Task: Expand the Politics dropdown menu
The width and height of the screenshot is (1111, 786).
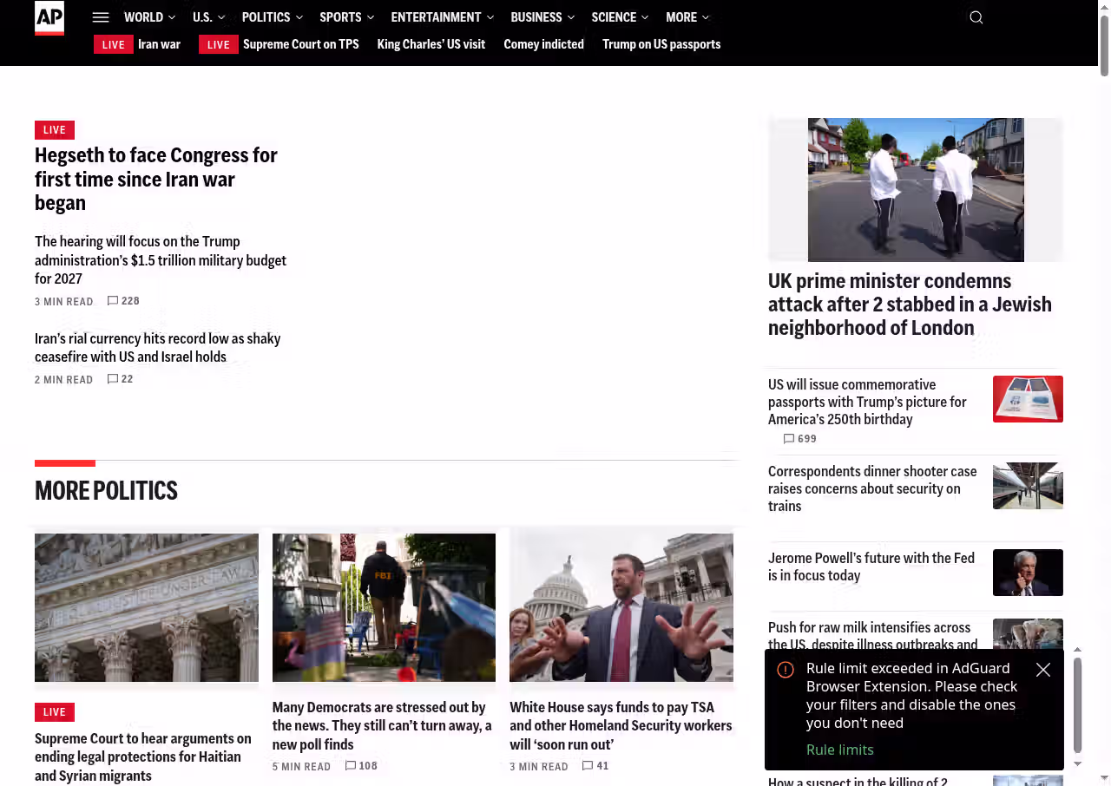Action: 272,17
